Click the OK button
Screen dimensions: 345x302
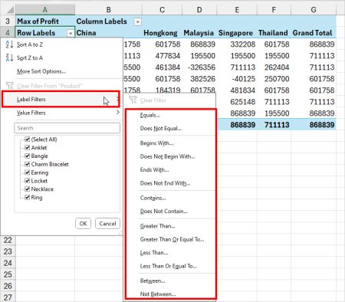(83, 224)
